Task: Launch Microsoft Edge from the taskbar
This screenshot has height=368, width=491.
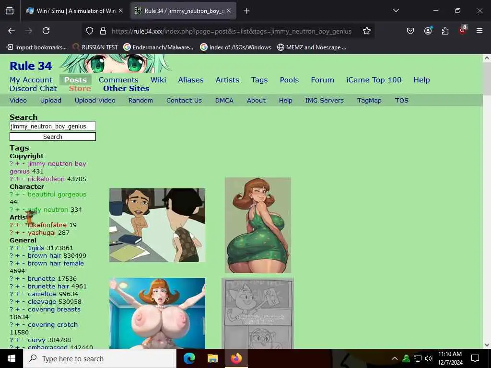Action: point(189,358)
